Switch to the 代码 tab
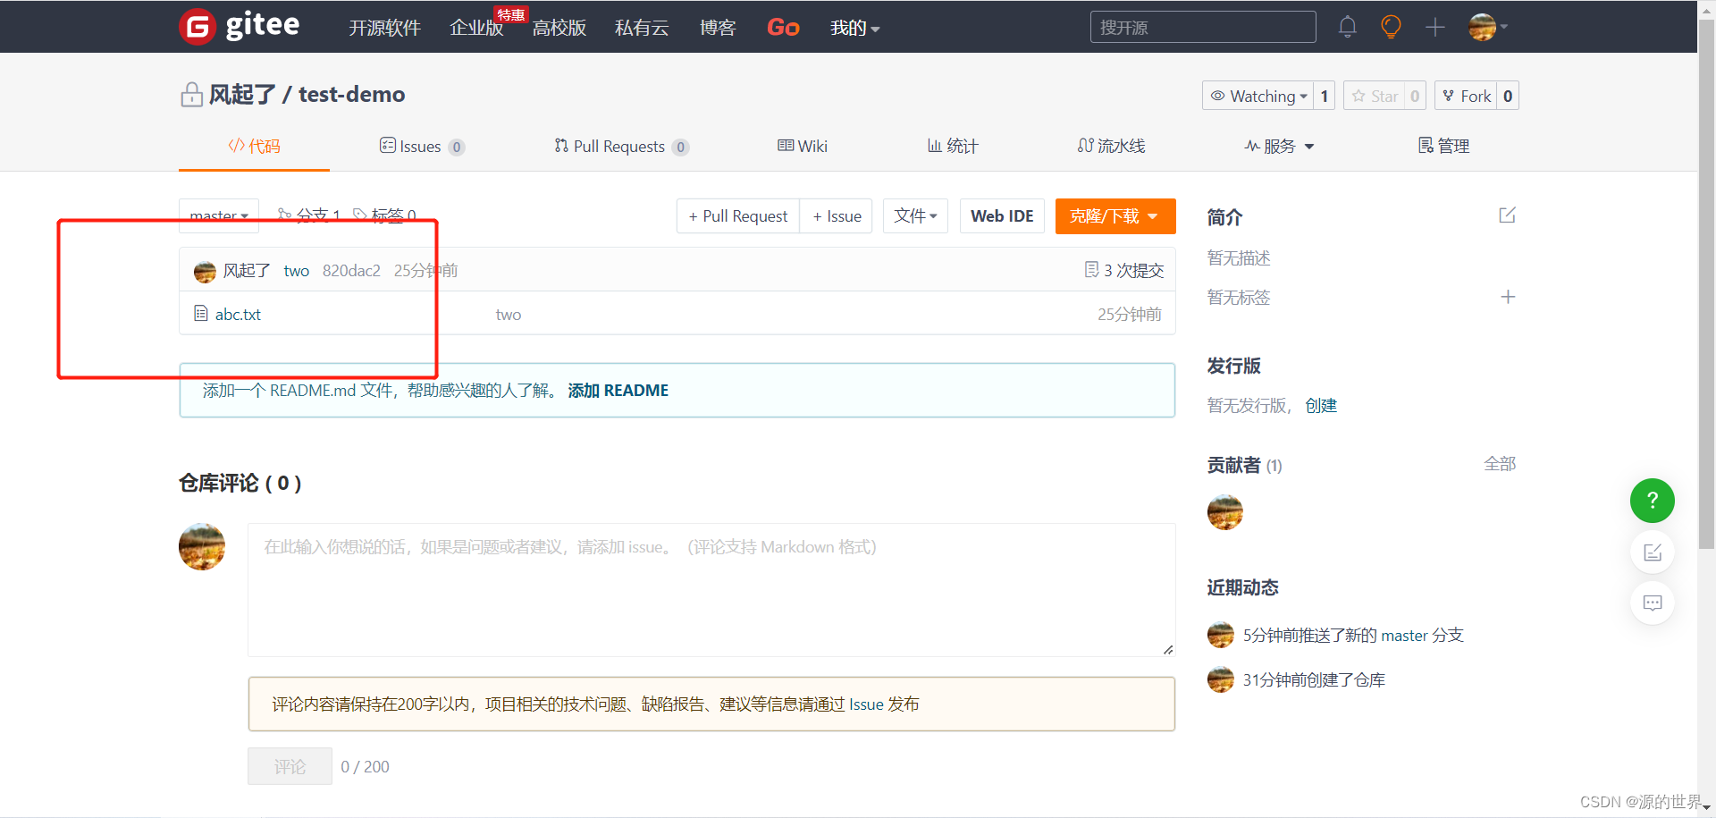The height and width of the screenshot is (818, 1716). 254,146
